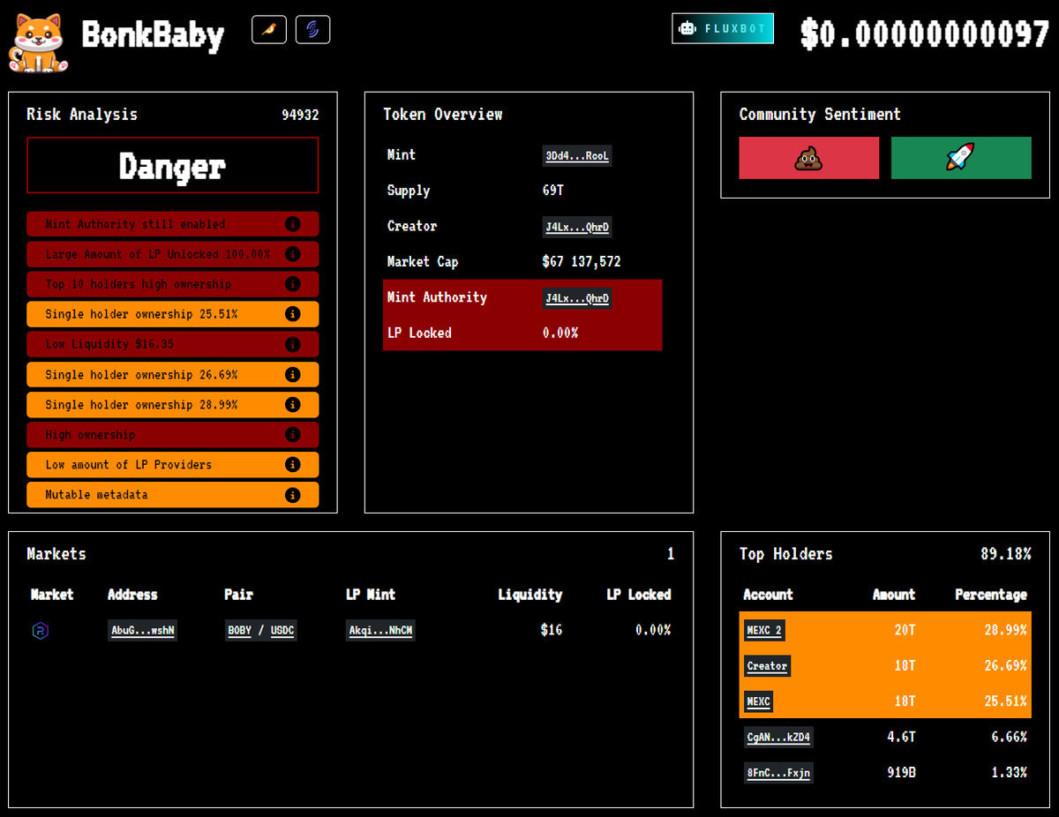Open the Mint address 3Dd4...RooL

click(x=577, y=155)
